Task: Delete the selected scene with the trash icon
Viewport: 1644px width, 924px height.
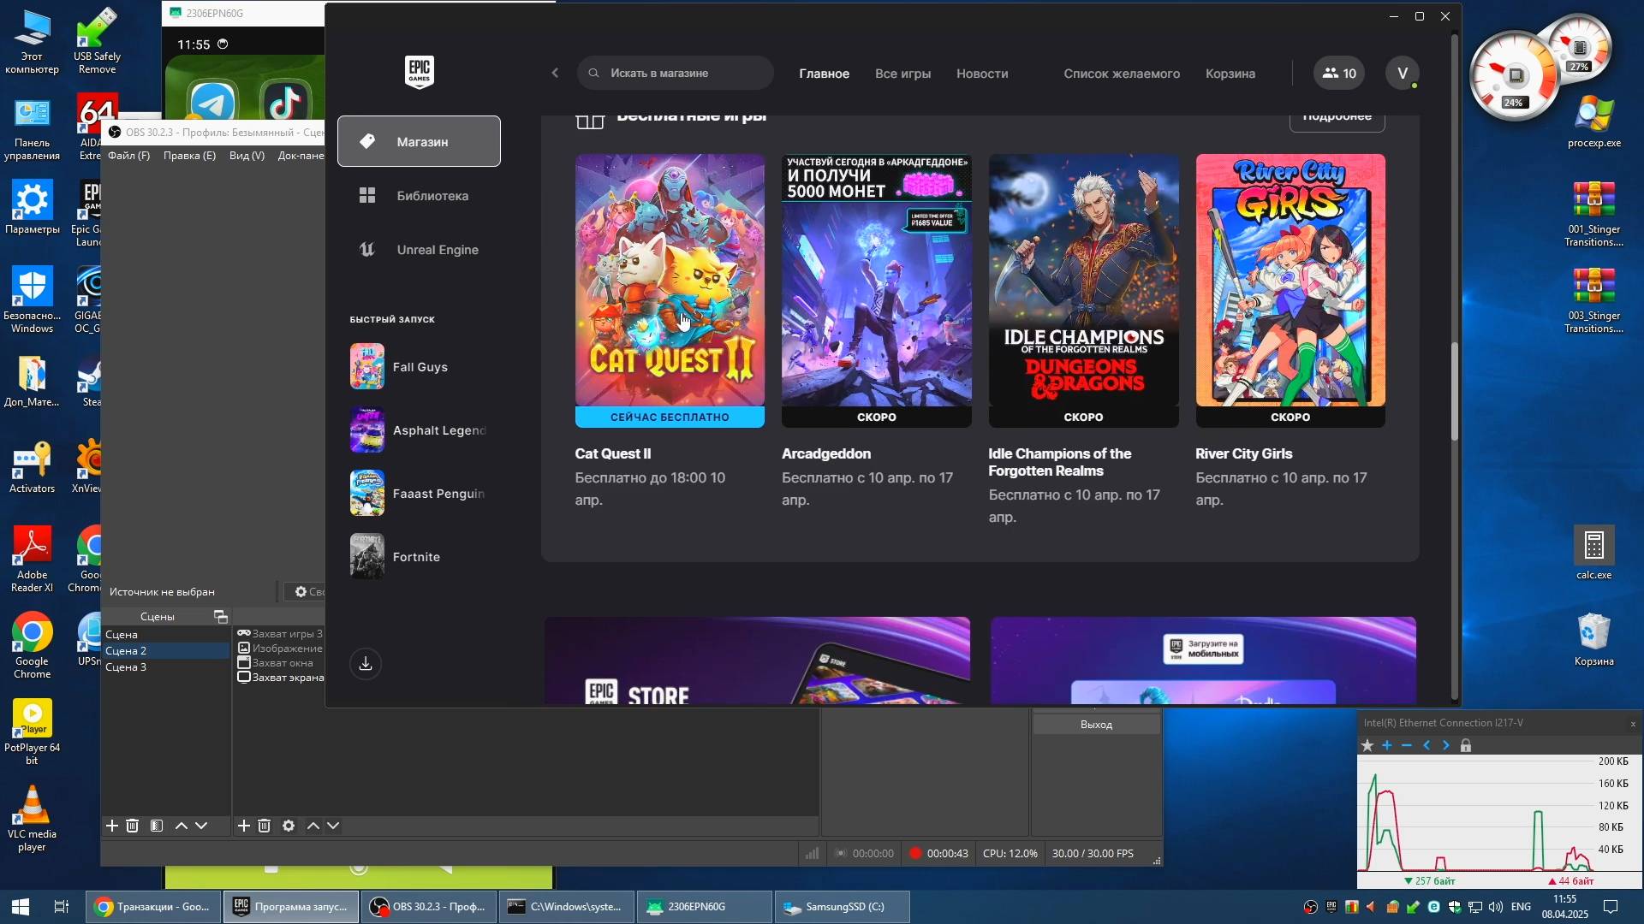Action: [x=133, y=826]
